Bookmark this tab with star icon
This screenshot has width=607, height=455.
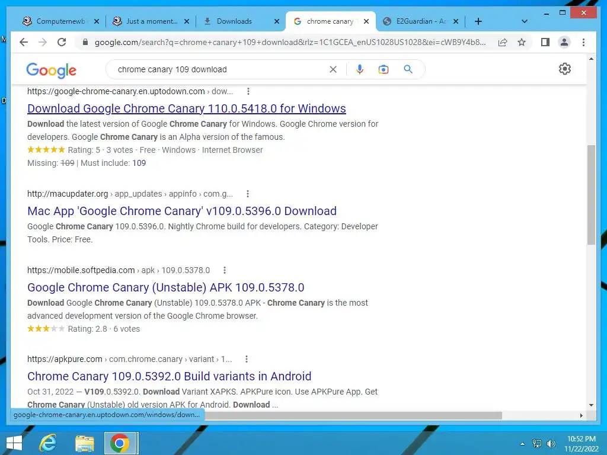[x=522, y=42]
